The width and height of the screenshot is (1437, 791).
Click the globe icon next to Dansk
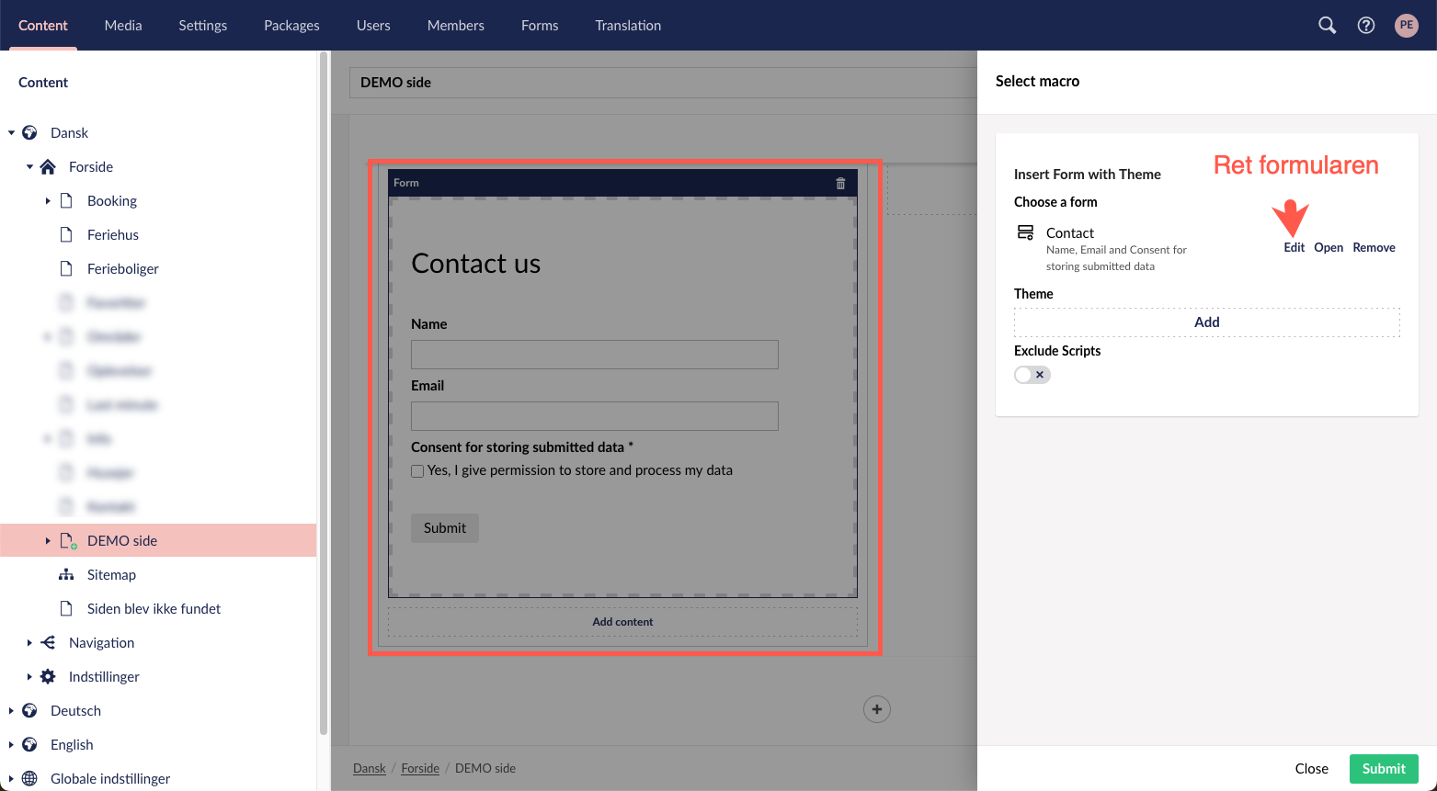(29, 132)
